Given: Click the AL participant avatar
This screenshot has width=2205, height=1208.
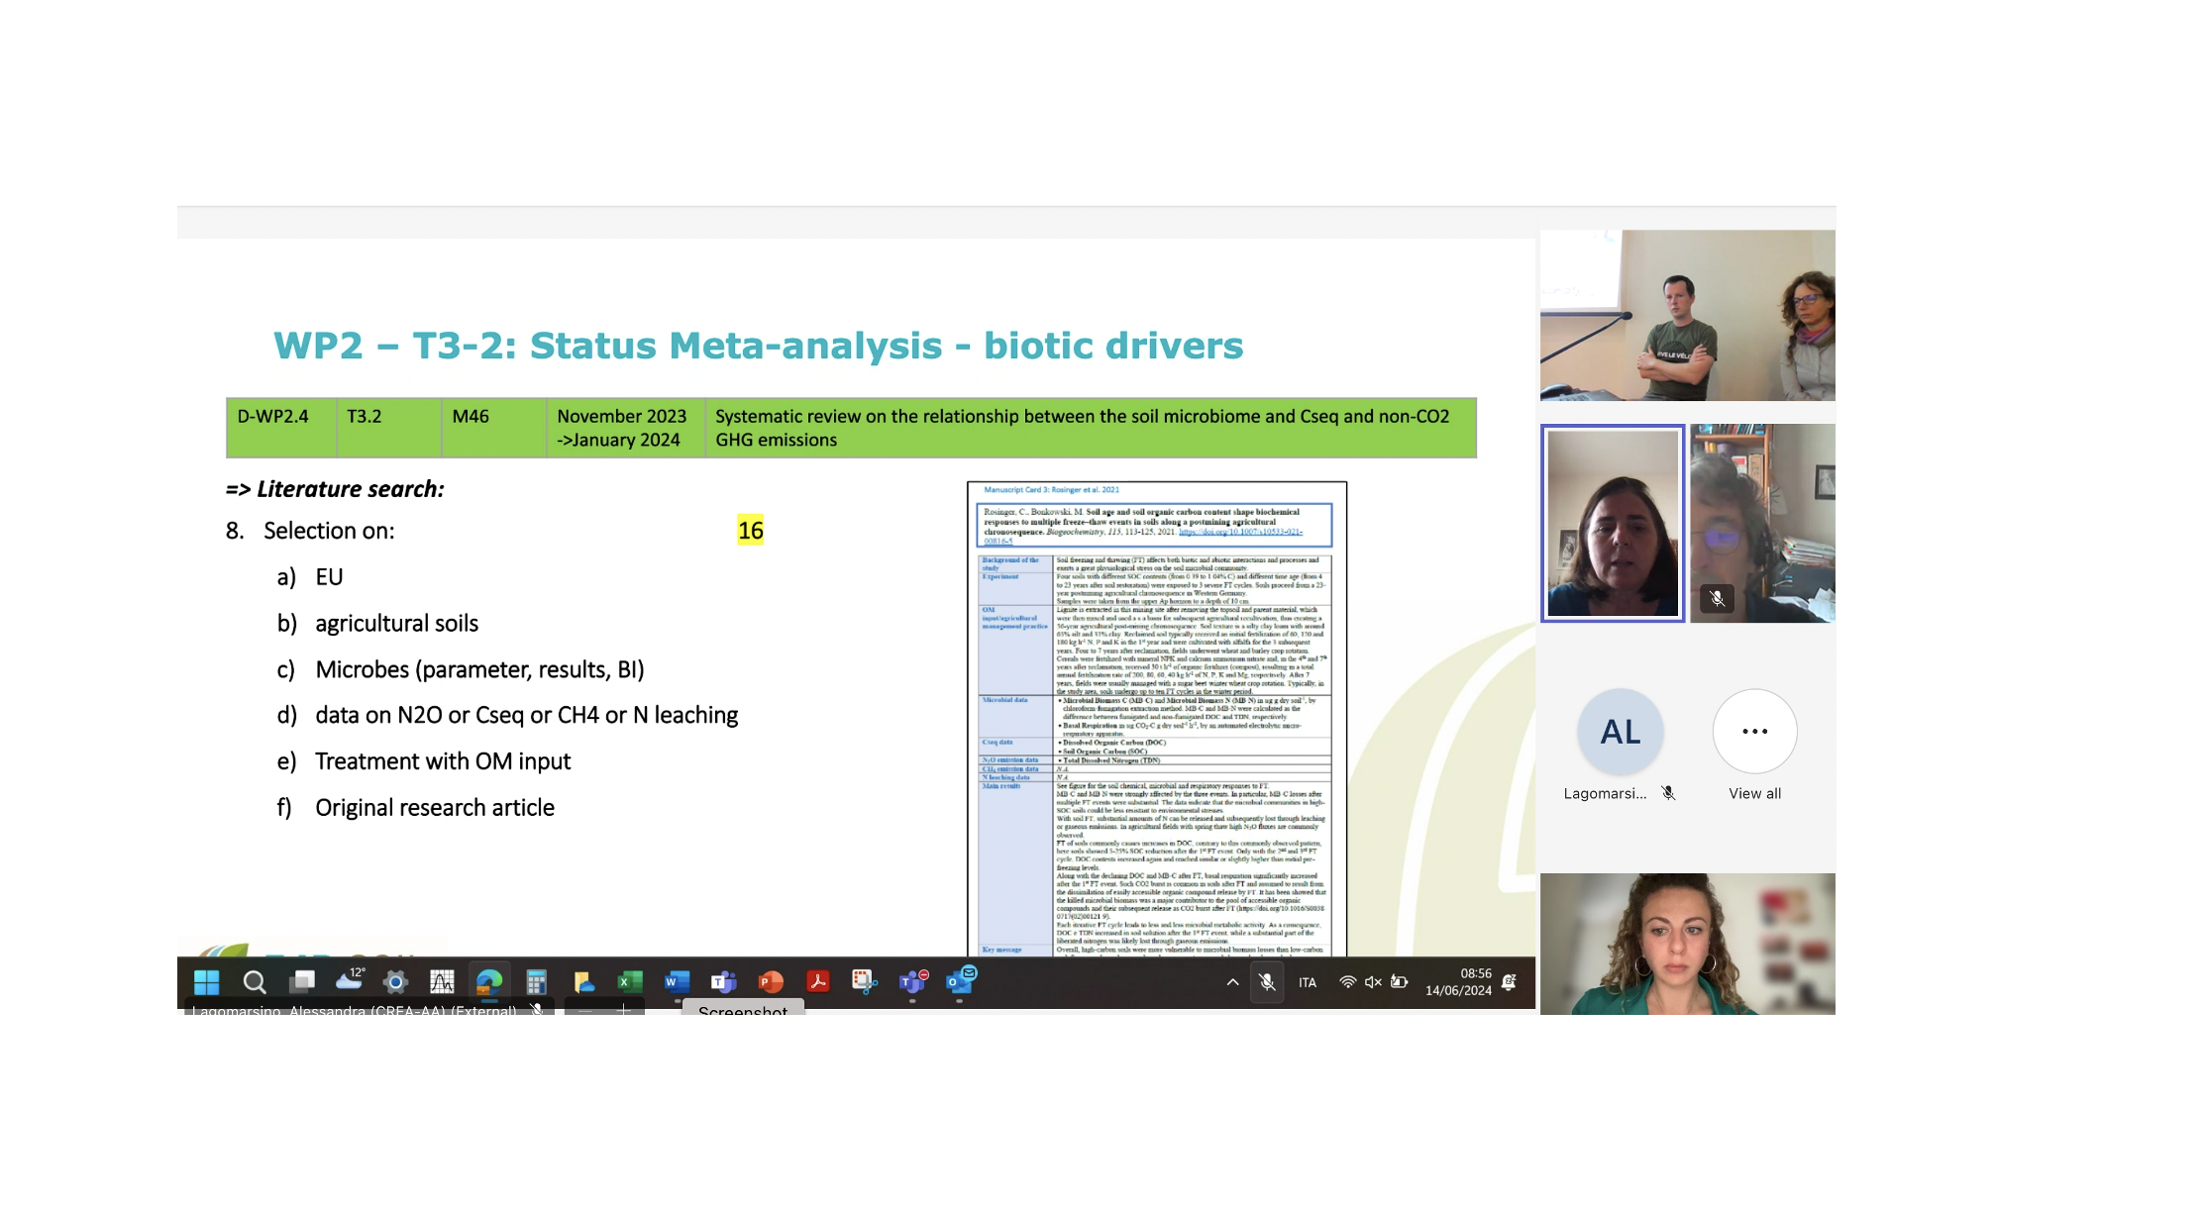Looking at the screenshot, I should [x=1621, y=732].
